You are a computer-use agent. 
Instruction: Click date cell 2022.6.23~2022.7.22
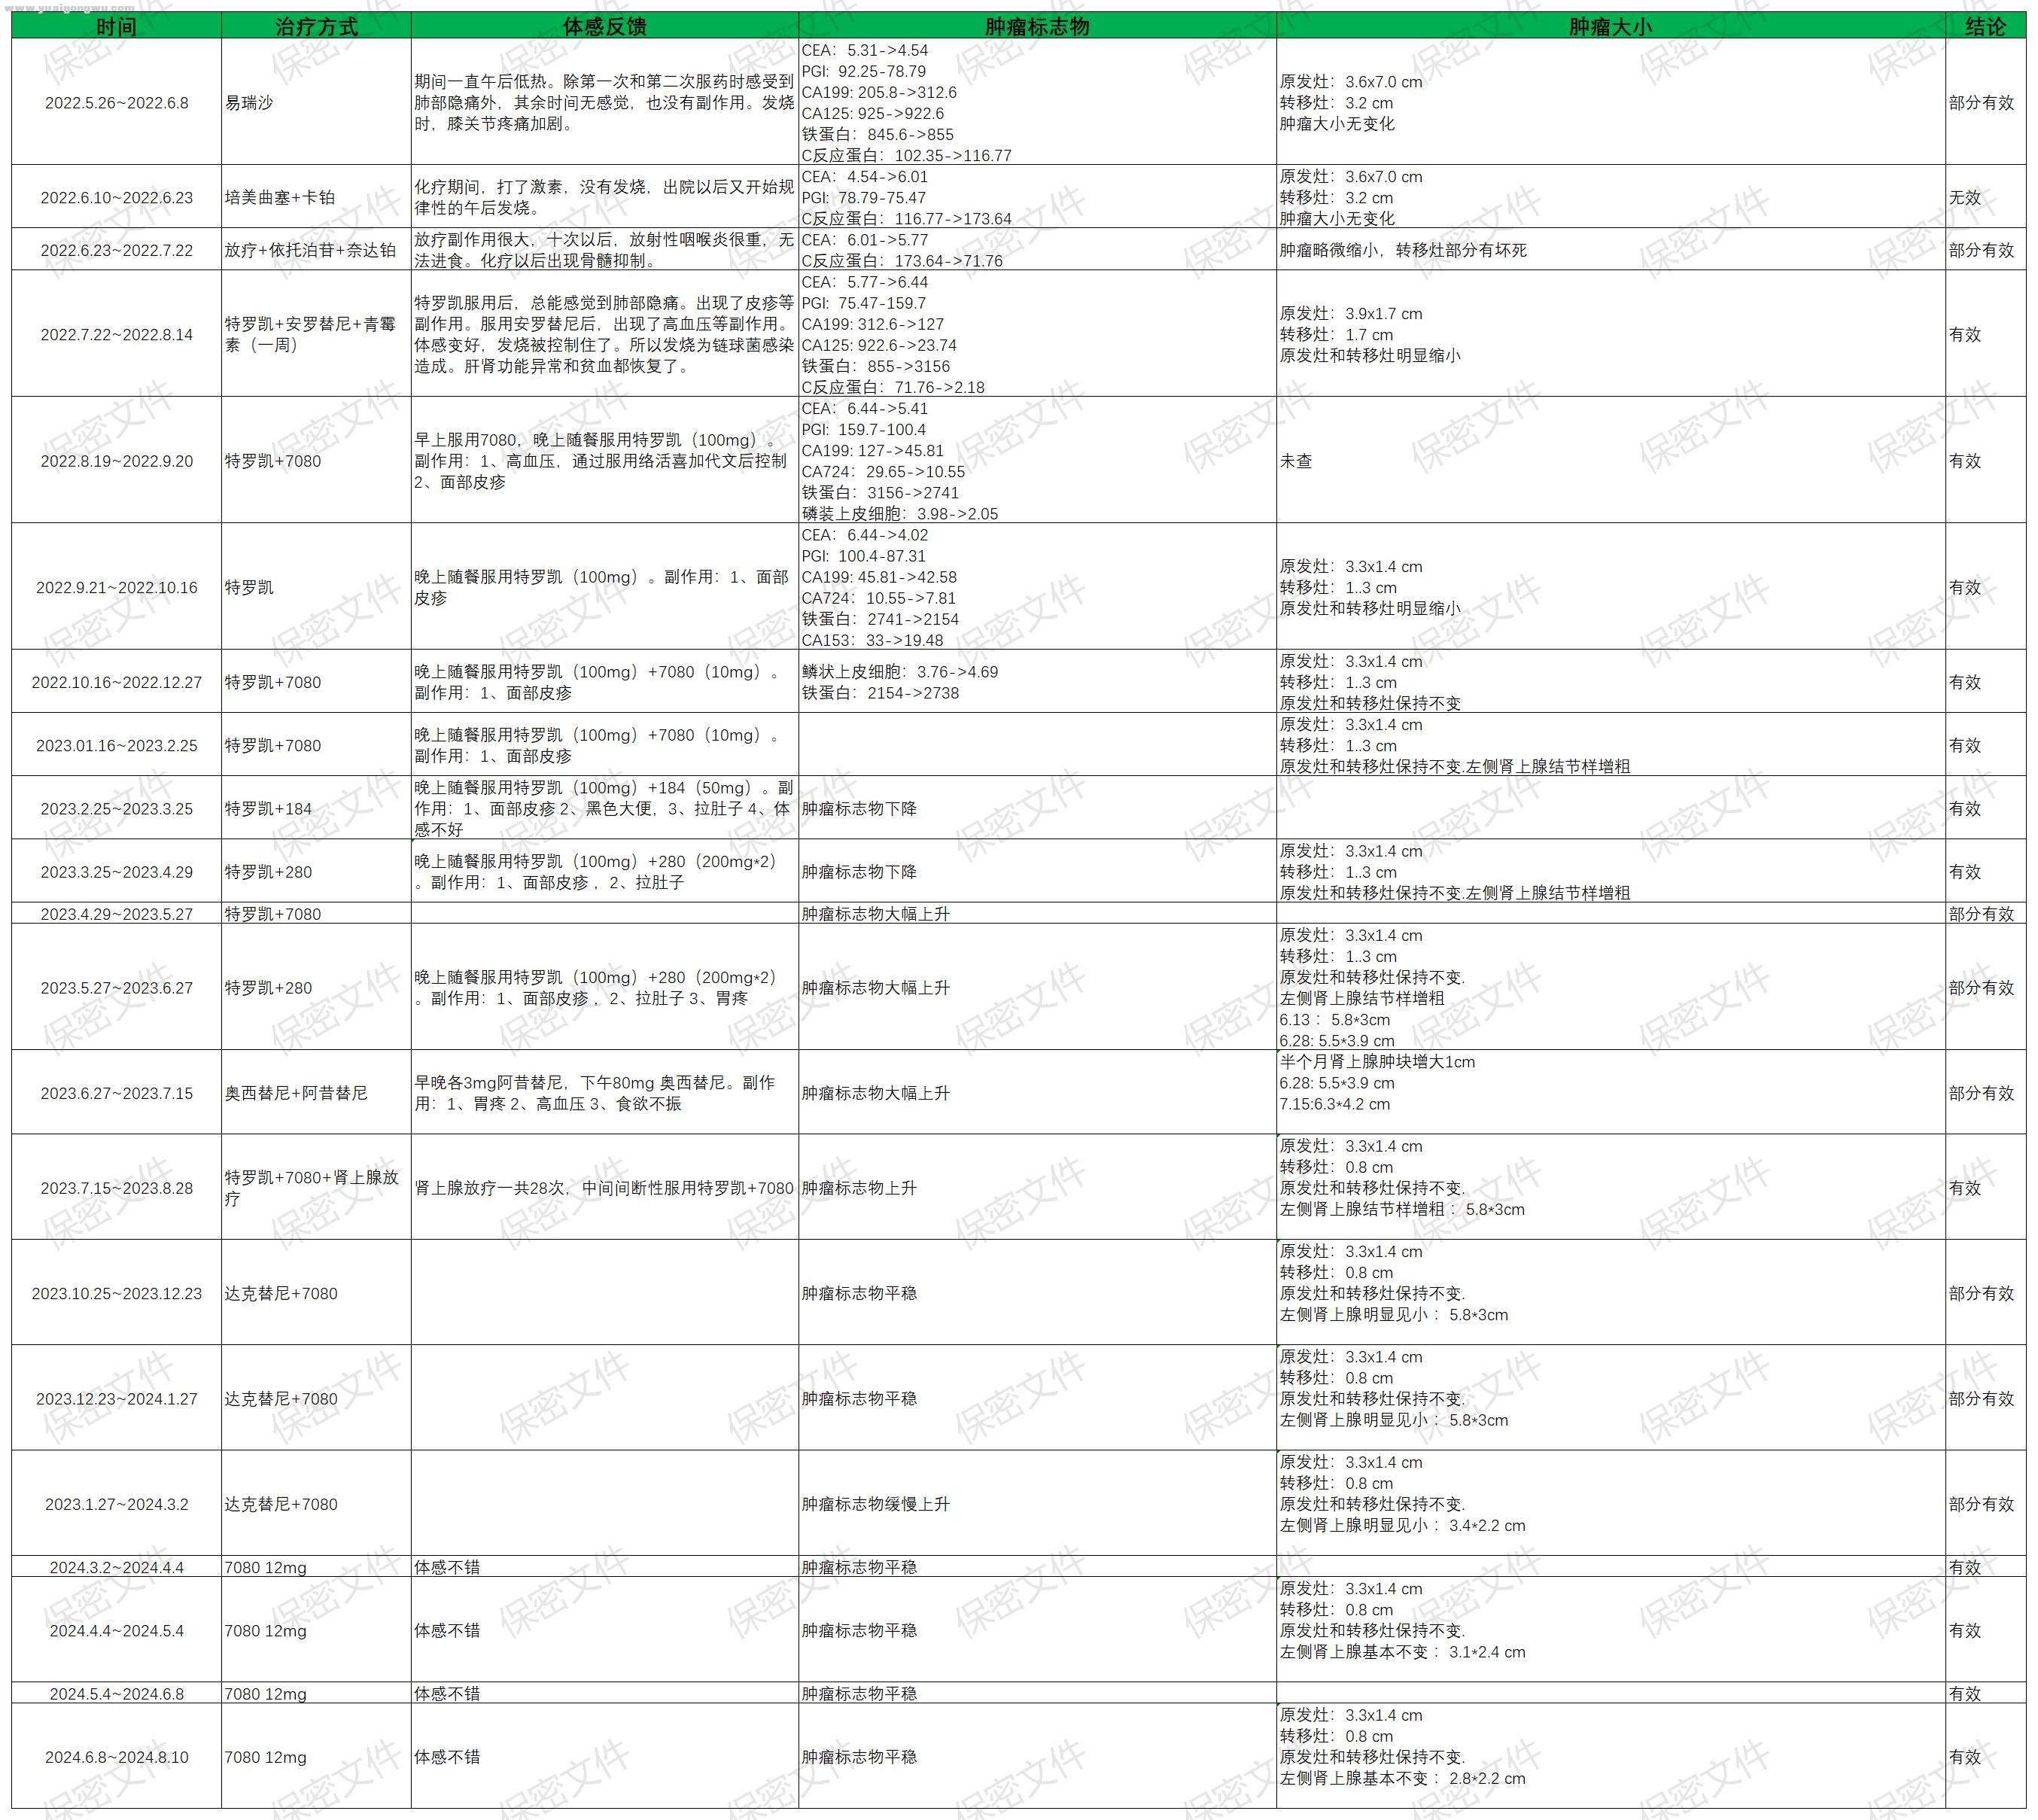(117, 250)
